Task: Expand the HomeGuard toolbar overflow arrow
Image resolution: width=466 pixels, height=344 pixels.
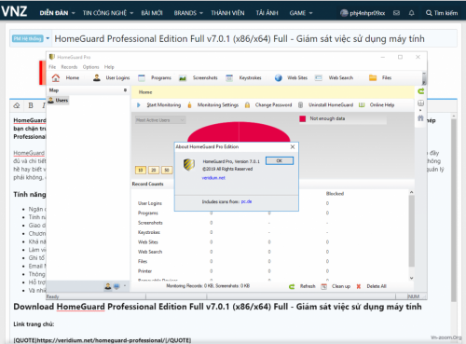Action: (x=424, y=82)
